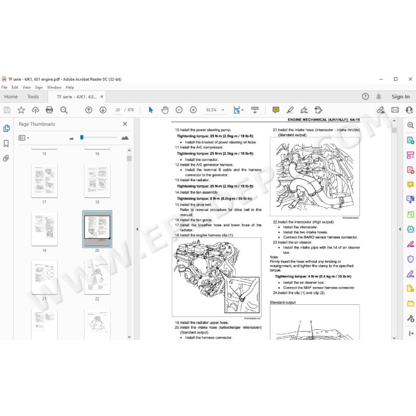This screenshot has height=416, width=416.
Task: Open the Edit menu
Action: pos(15,87)
